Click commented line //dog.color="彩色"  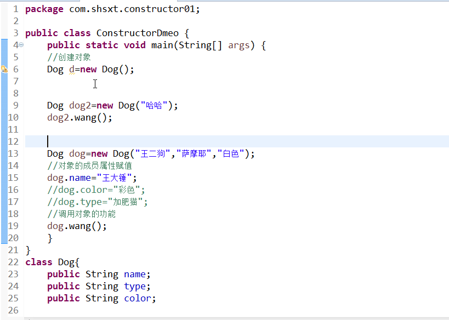click(96, 190)
